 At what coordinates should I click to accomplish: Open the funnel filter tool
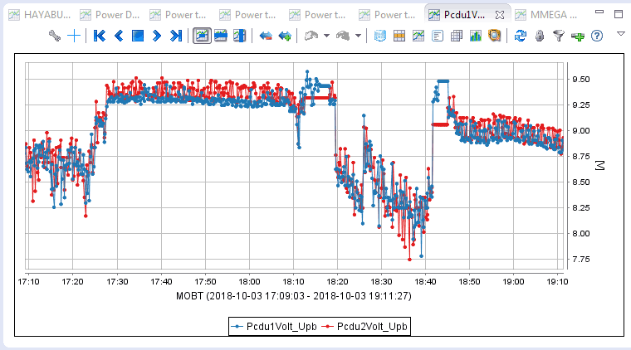tap(559, 36)
